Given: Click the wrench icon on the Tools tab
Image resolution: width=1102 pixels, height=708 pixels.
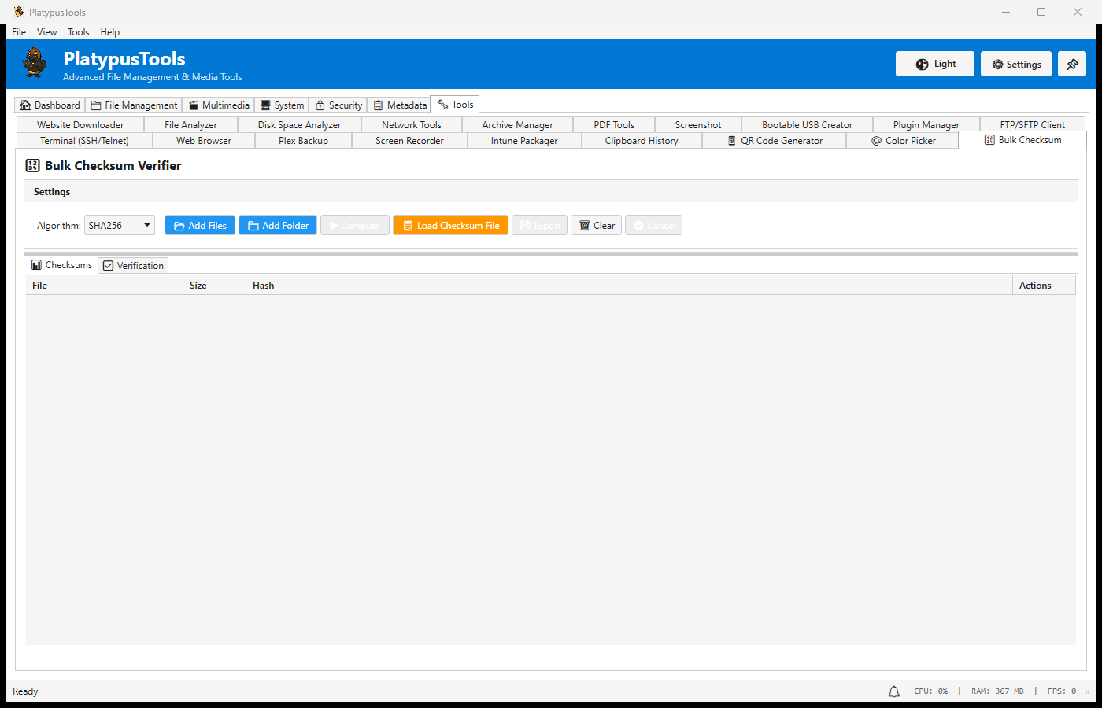Looking at the screenshot, I should pos(441,104).
